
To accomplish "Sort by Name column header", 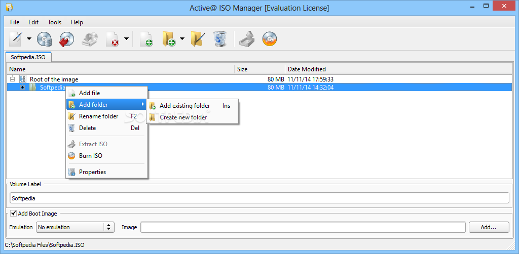I will (121, 69).
